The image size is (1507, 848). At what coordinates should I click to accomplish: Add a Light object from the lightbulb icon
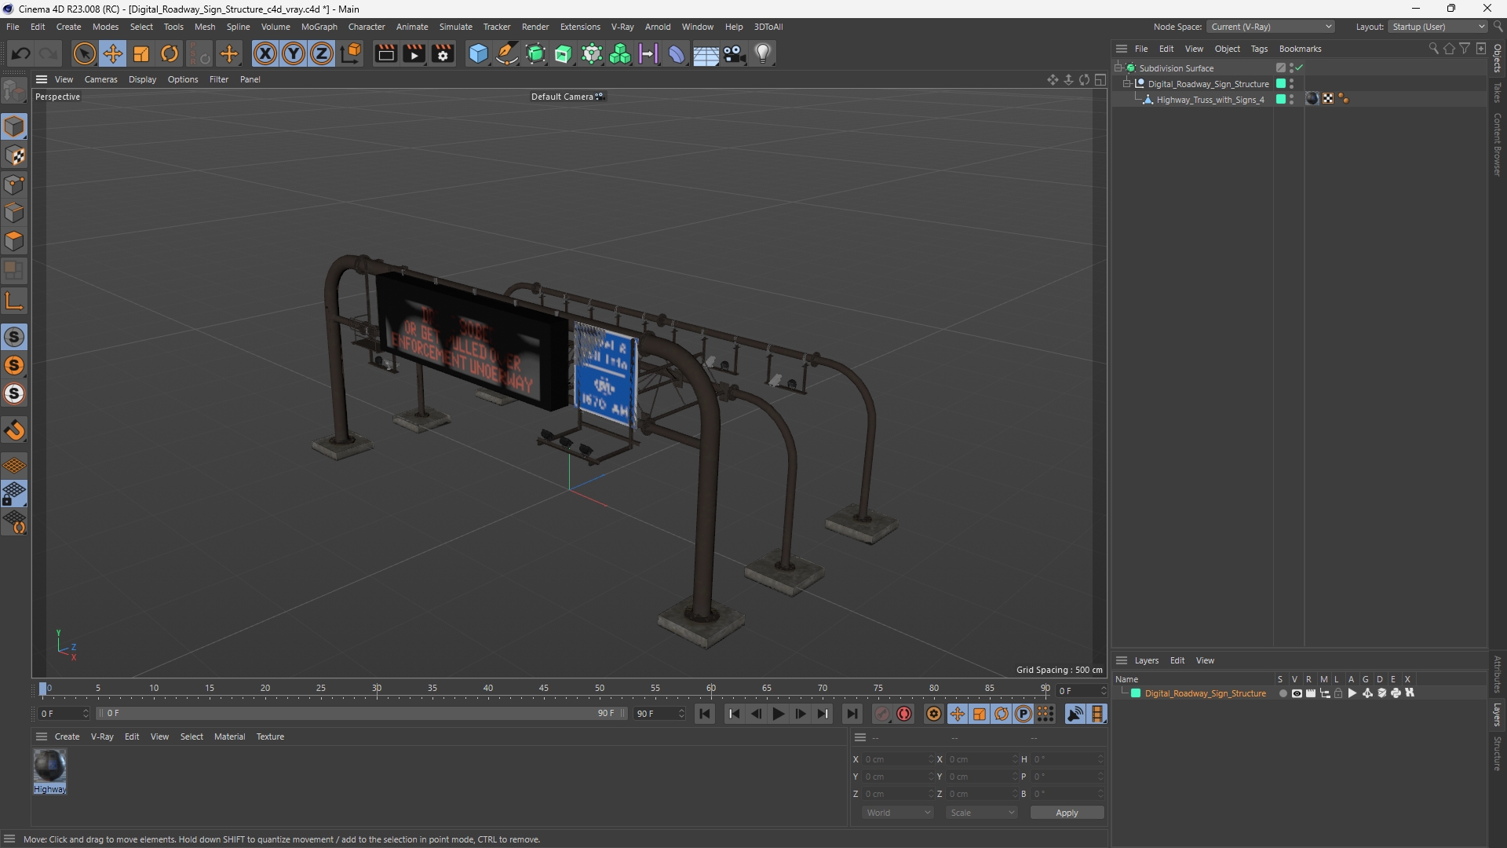[x=763, y=53]
